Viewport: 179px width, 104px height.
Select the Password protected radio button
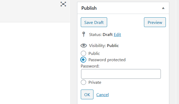tap(83, 60)
